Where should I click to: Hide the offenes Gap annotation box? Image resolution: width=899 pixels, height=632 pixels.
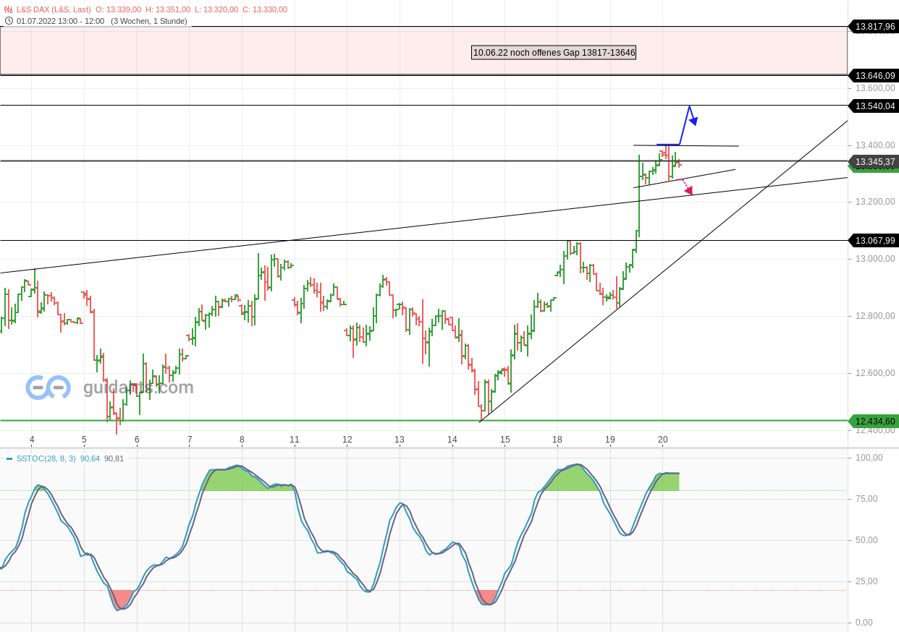point(554,52)
